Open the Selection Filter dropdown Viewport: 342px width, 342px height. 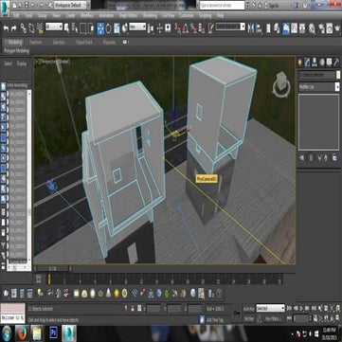pyautogui.click(x=54, y=27)
